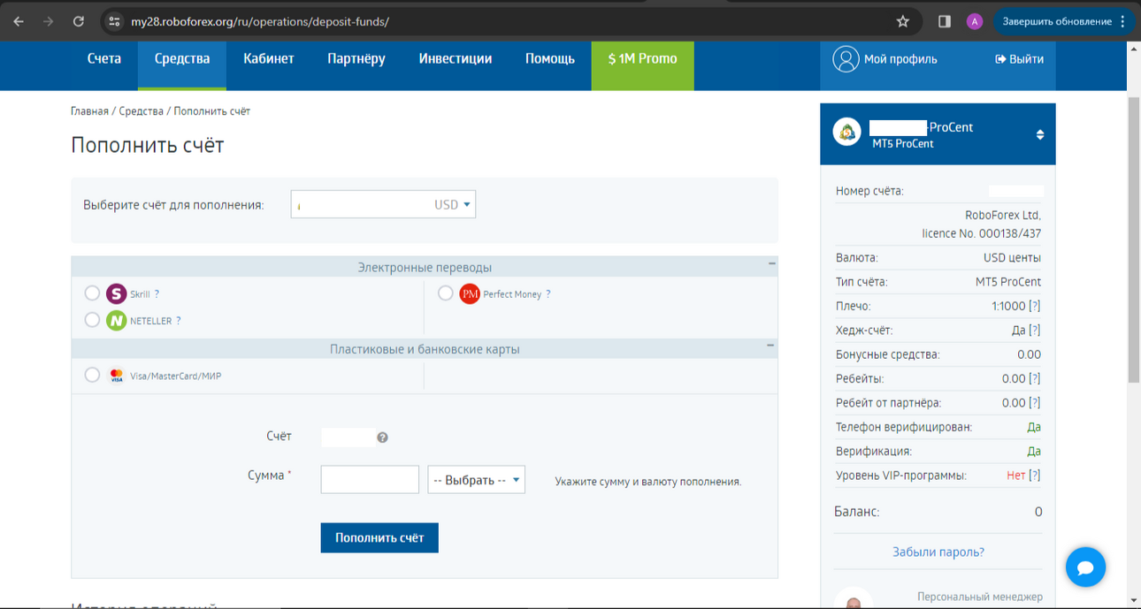Screen dimensions: 1141x609
Task: Click the page vertical scrollbar
Action: coord(1134,240)
